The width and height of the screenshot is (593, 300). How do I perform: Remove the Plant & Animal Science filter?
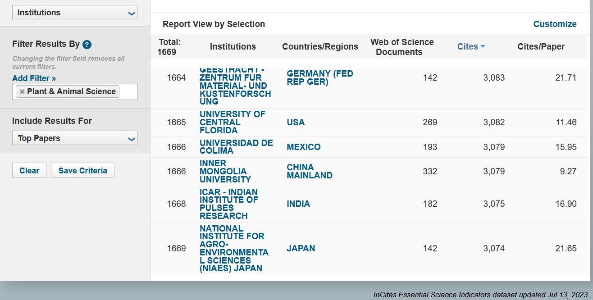pos(22,92)
